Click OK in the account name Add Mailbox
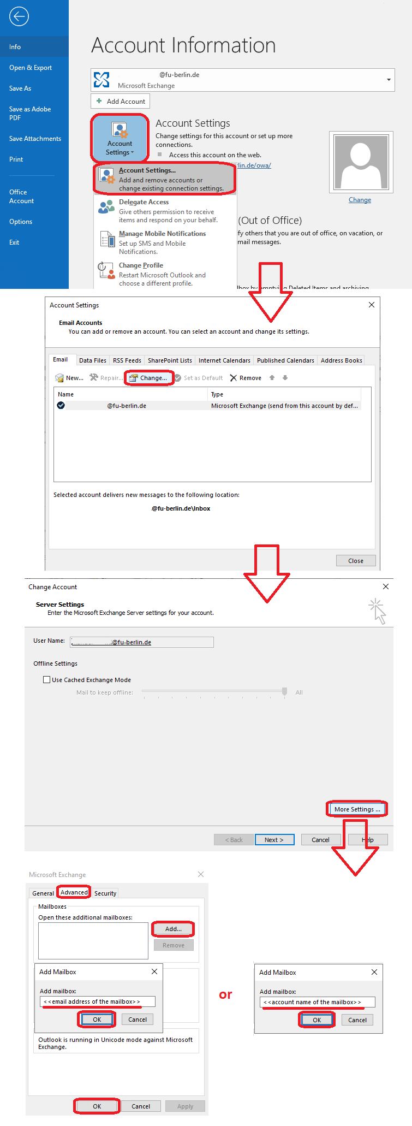Screen dimensions: 412x1126 point(317,1020)
